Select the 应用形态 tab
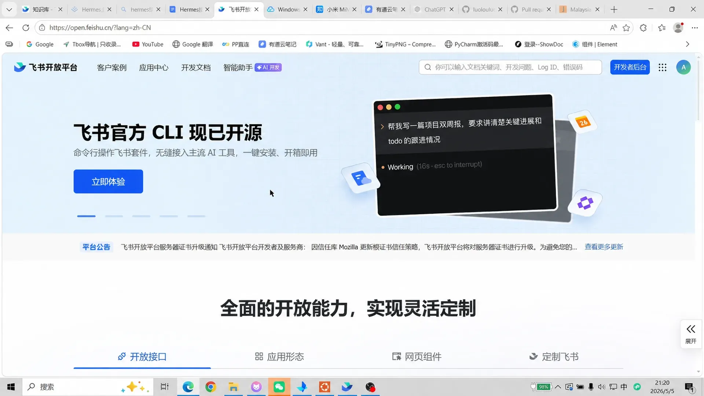704x396 pixels. (279, 356)
